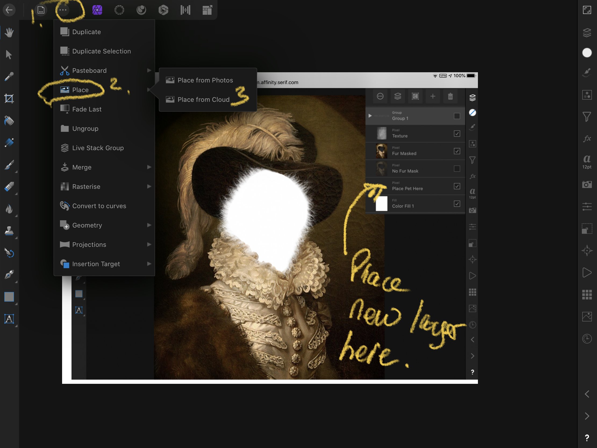Tap mask layer button in embedded layers panel
The width and height of the screenshot is (597, 448).
415,96
